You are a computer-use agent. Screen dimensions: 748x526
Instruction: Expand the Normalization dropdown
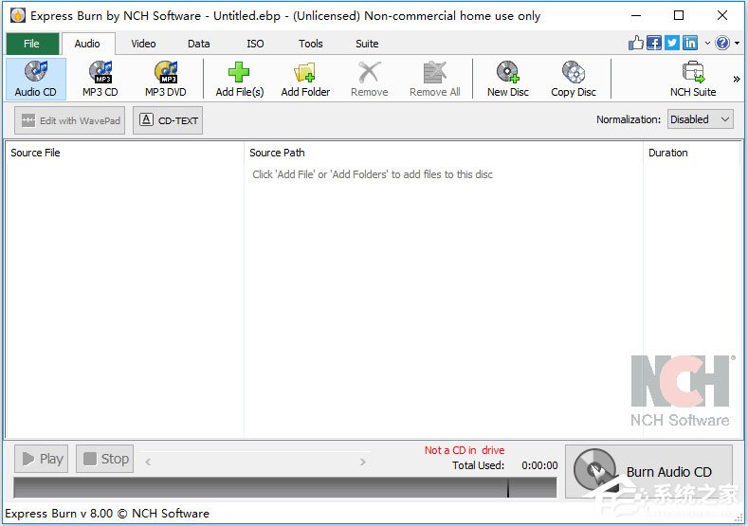[x=701, y=119]
